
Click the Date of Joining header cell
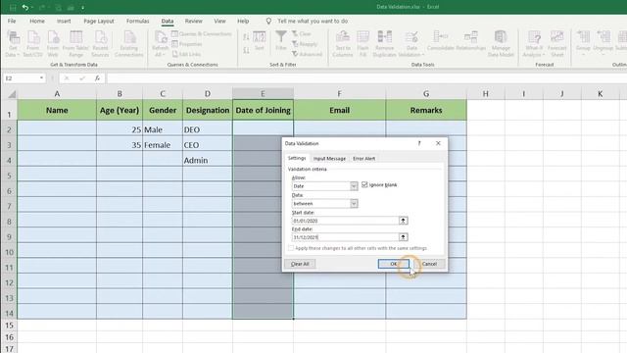[264, 110]
